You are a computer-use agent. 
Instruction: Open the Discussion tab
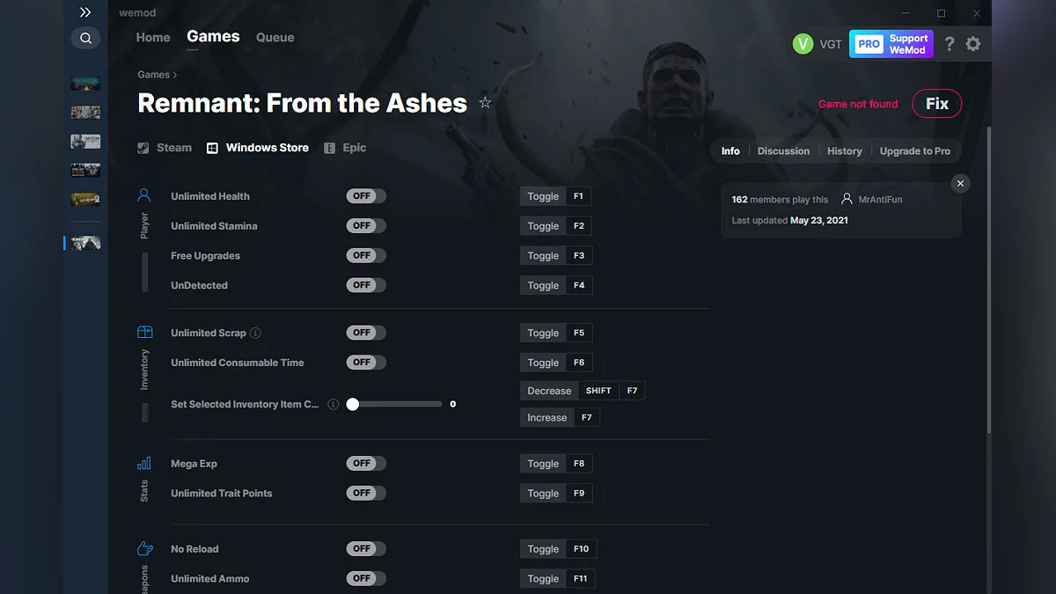tap(782, 150)
